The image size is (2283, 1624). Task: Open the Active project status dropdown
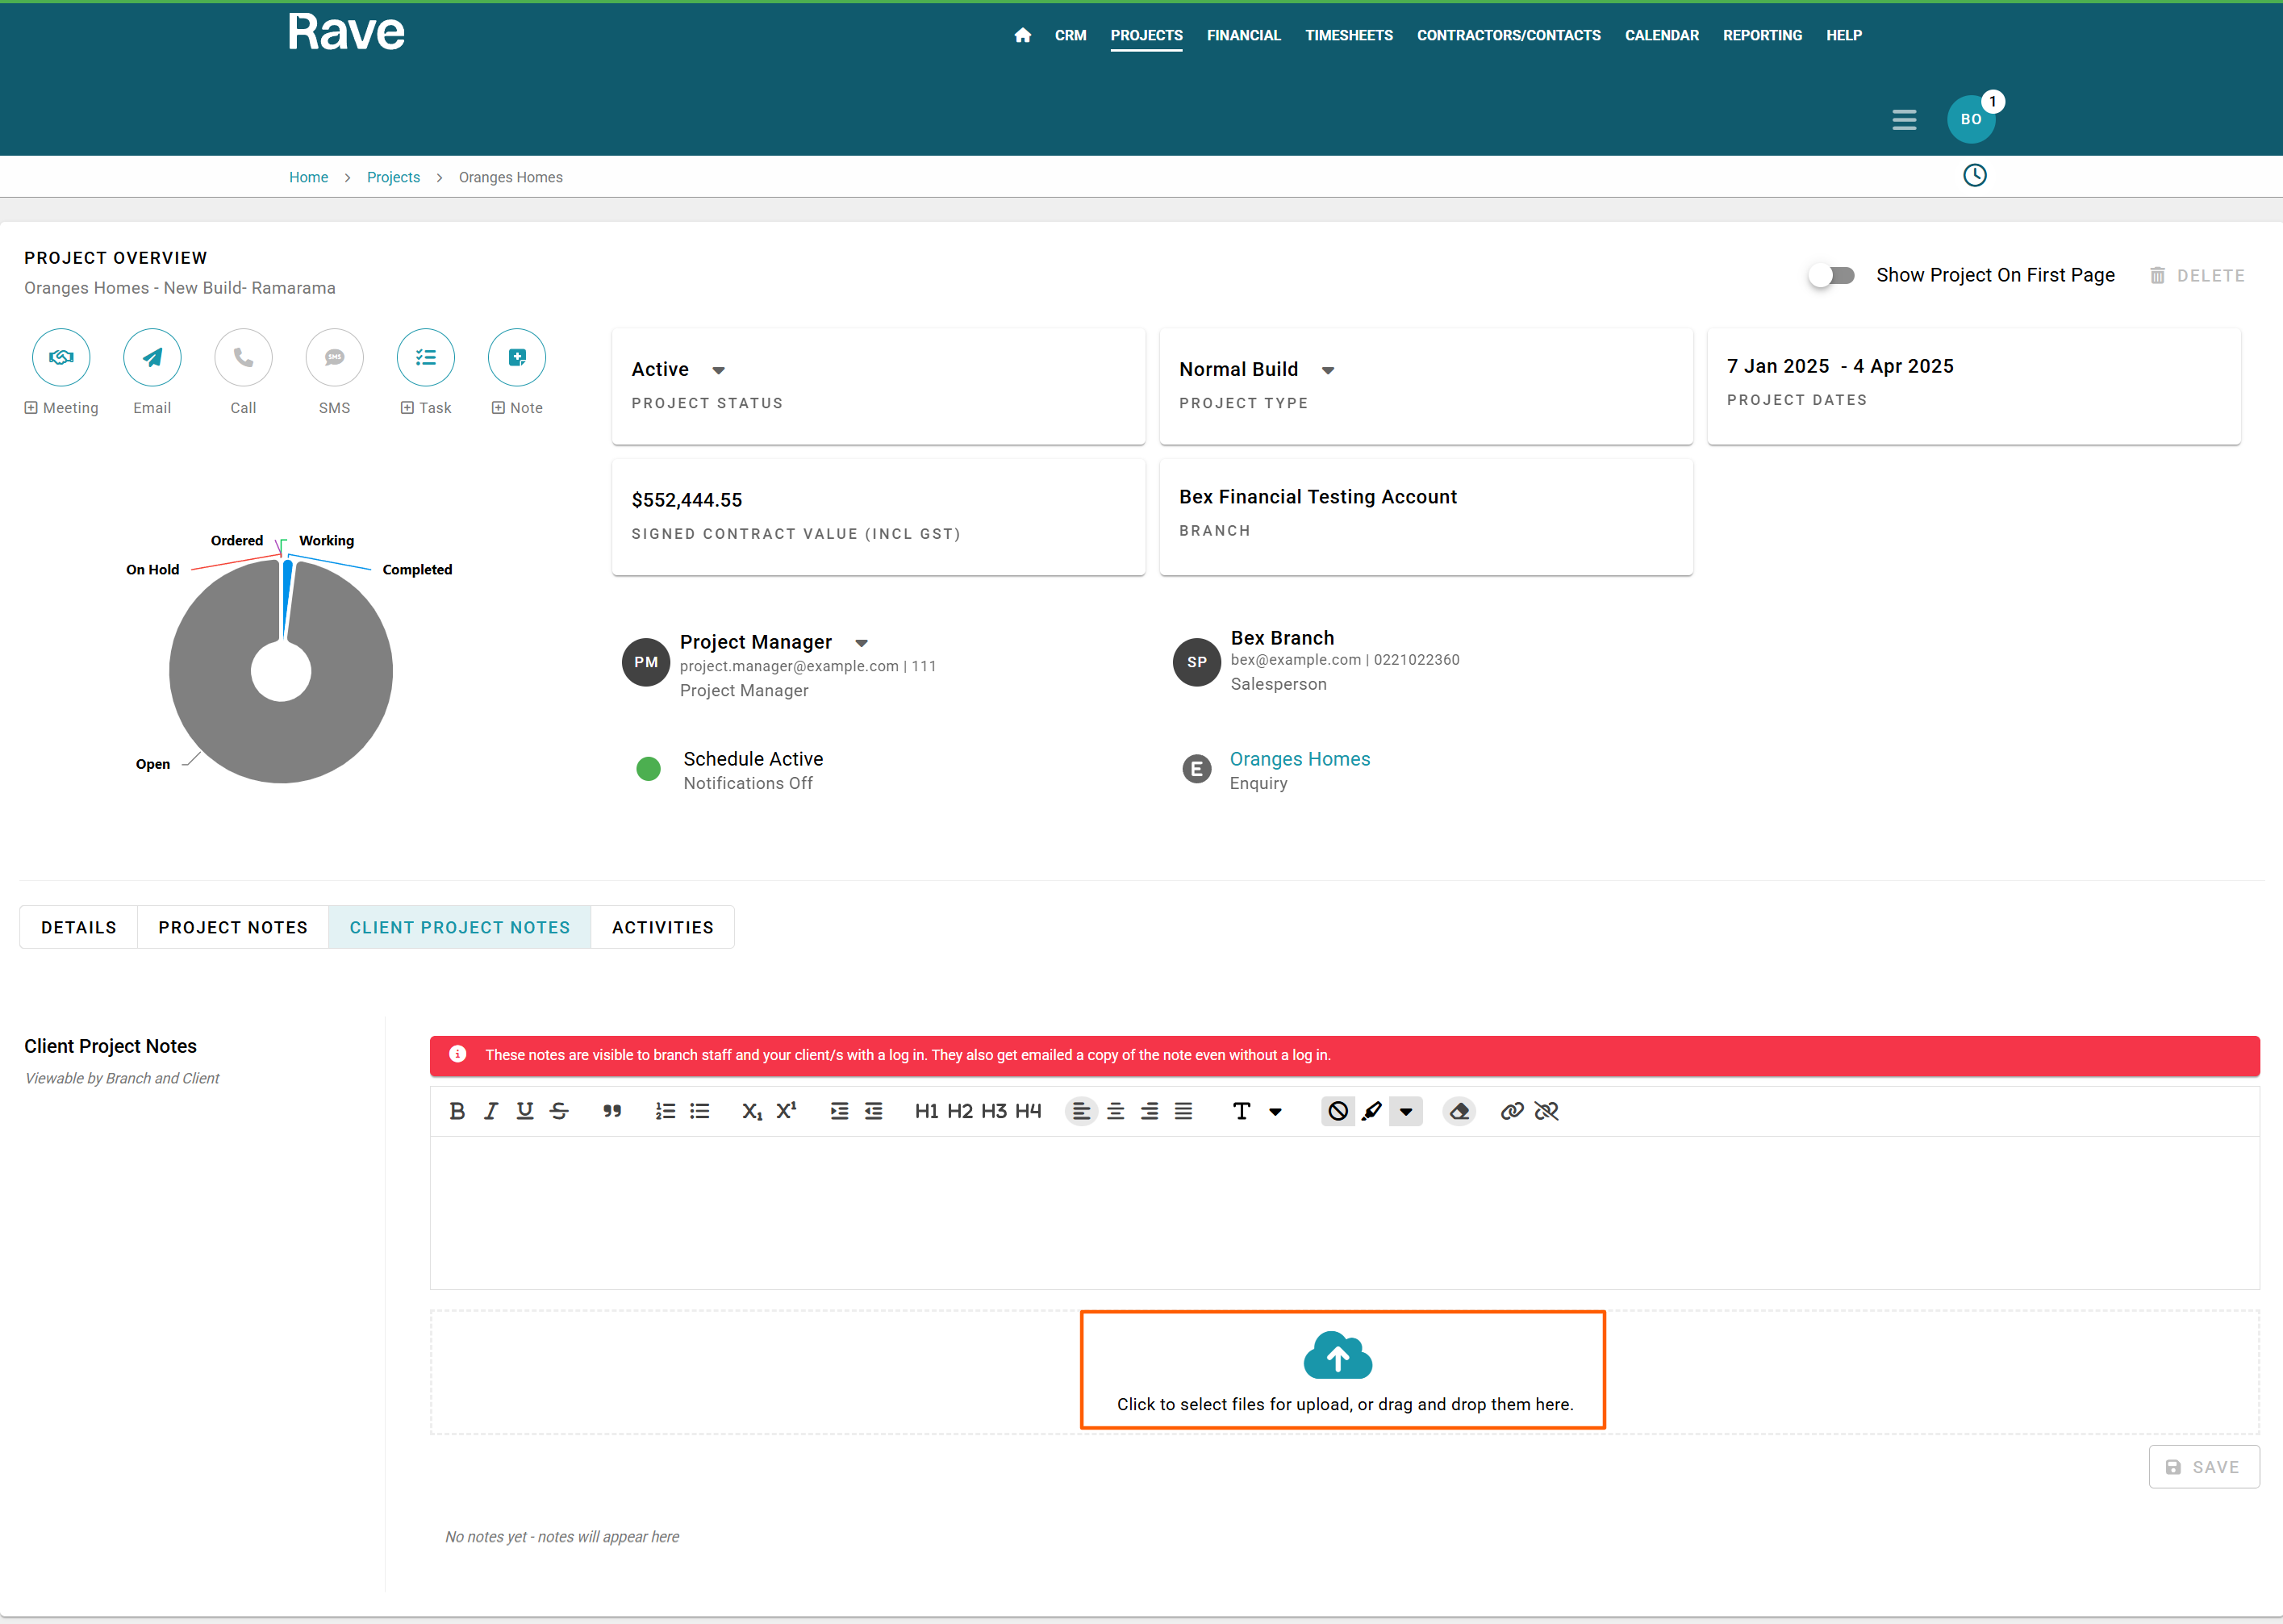click(718, 370)
